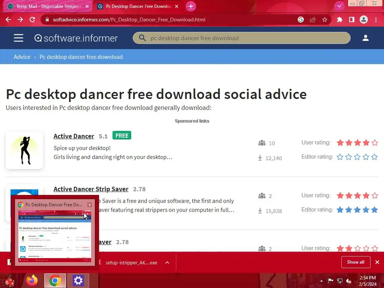
Task: Close Pc Desktop Dancer tab
Action: 177,6
